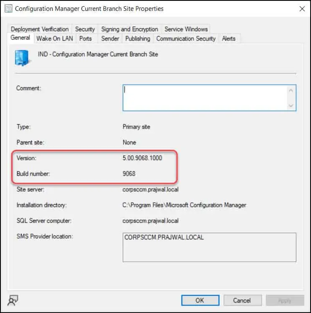Open the Sender tab
Viewport: 311px width, 313px height.
coord(110,38)
